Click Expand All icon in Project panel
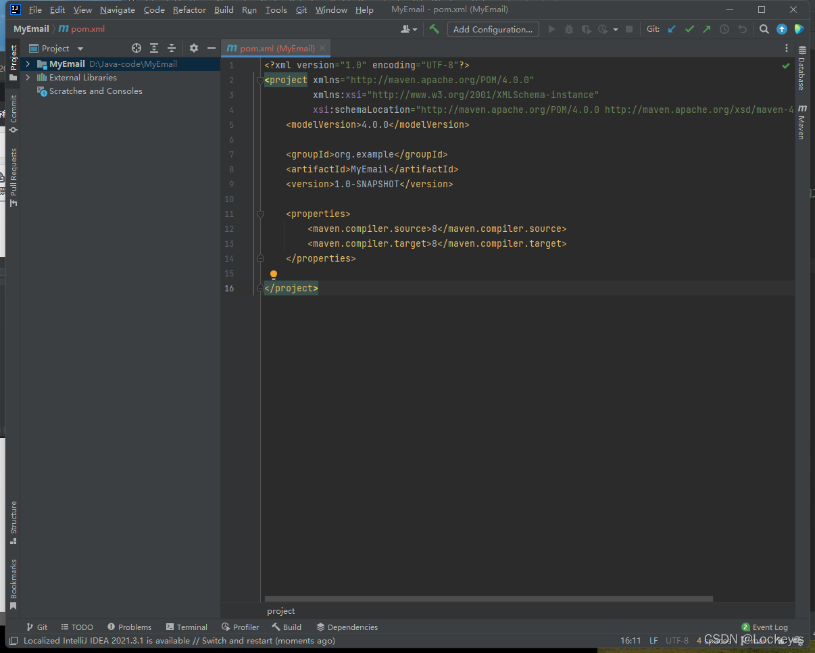815x653 pixels. (x=154, y=48)
